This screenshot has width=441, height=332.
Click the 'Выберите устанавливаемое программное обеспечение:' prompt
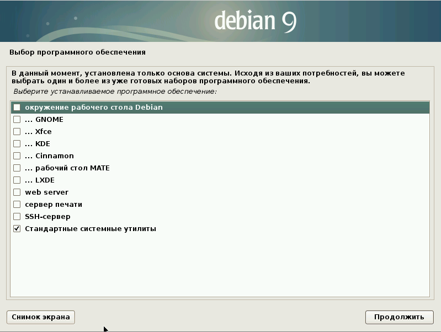(115, 92)
